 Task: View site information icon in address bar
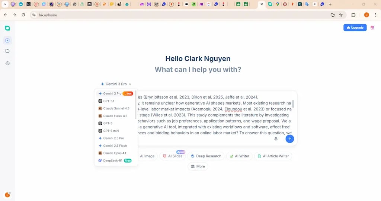point(34,15)
